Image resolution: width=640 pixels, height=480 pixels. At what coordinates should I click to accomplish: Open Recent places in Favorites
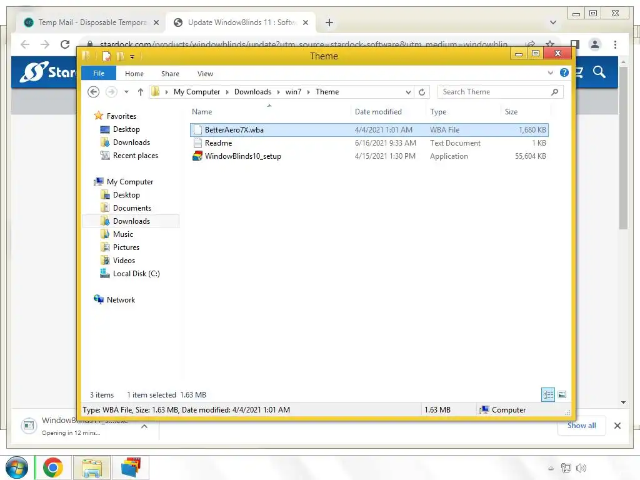click(x=136, y=156)
